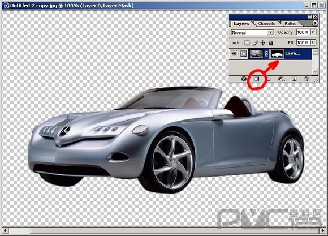328x236 pixels.
Task: Select the layer mask thumbnail
Action: click(277, 54)
